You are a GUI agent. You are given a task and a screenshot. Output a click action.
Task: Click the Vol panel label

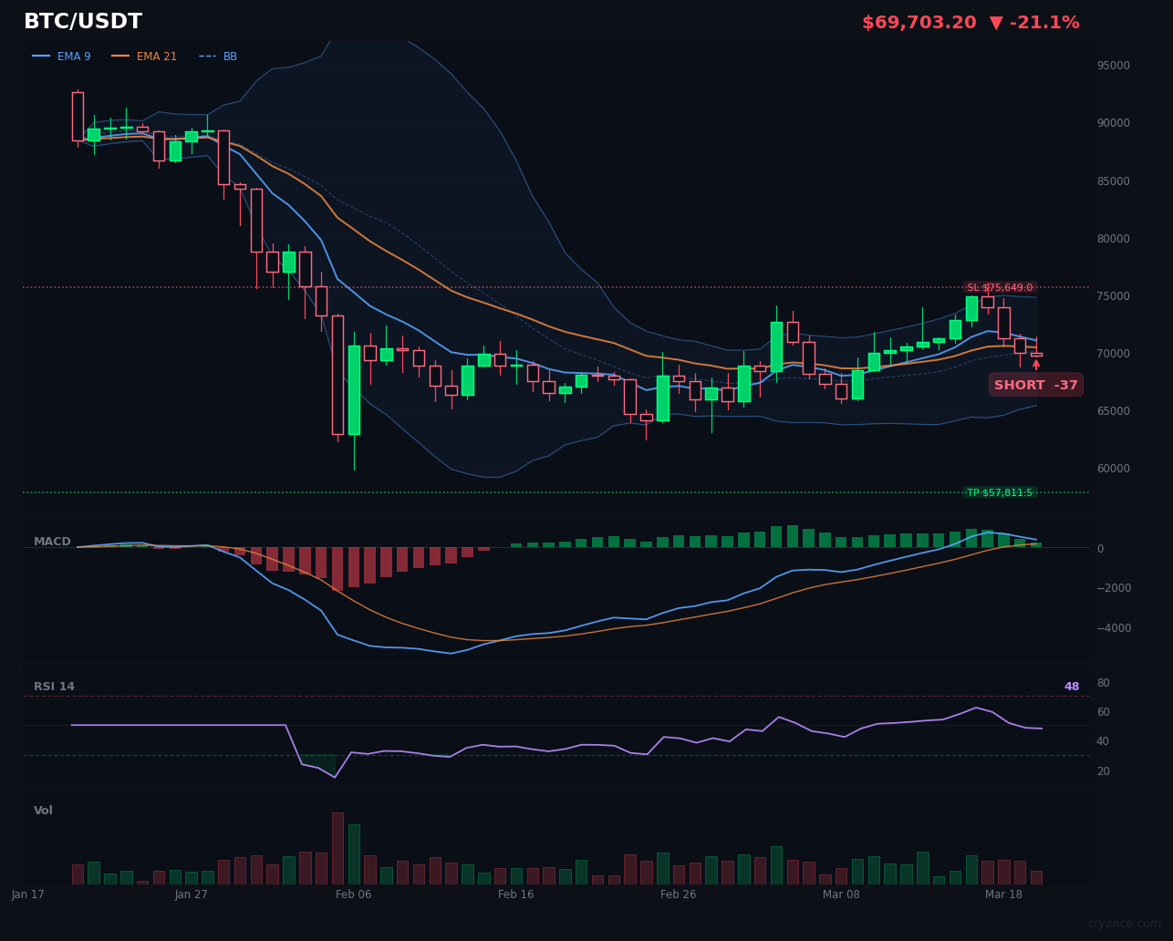point(42,810)
